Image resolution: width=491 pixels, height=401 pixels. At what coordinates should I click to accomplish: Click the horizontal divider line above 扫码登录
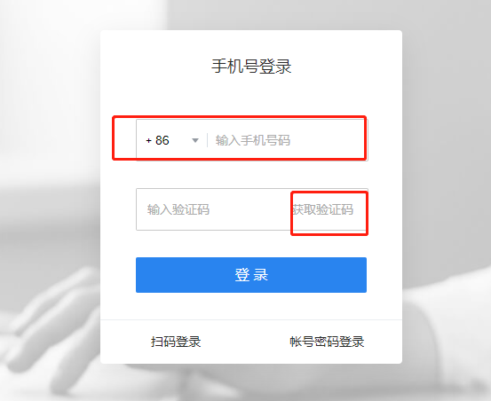pyautogui.click(x=251, y=319)
